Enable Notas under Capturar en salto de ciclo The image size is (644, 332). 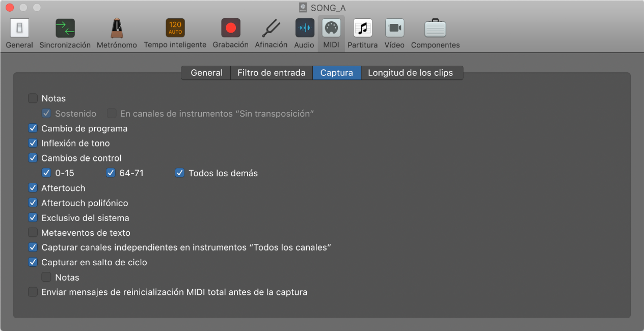click(47, 277)
